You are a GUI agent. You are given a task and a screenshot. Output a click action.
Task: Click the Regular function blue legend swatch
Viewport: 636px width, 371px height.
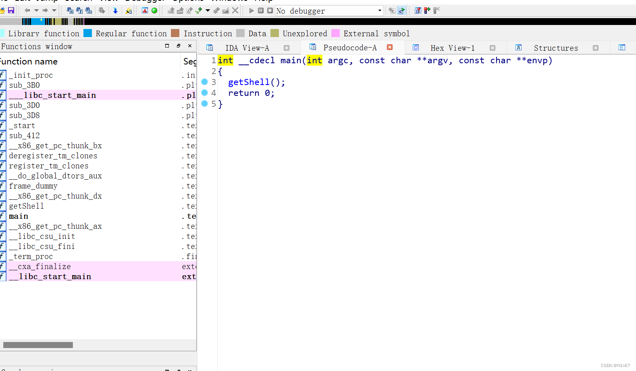tap(87, 33)
